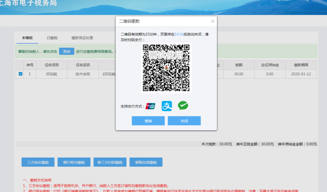
Task: Click the 征收品目 column header
Action: click(83, 65)
